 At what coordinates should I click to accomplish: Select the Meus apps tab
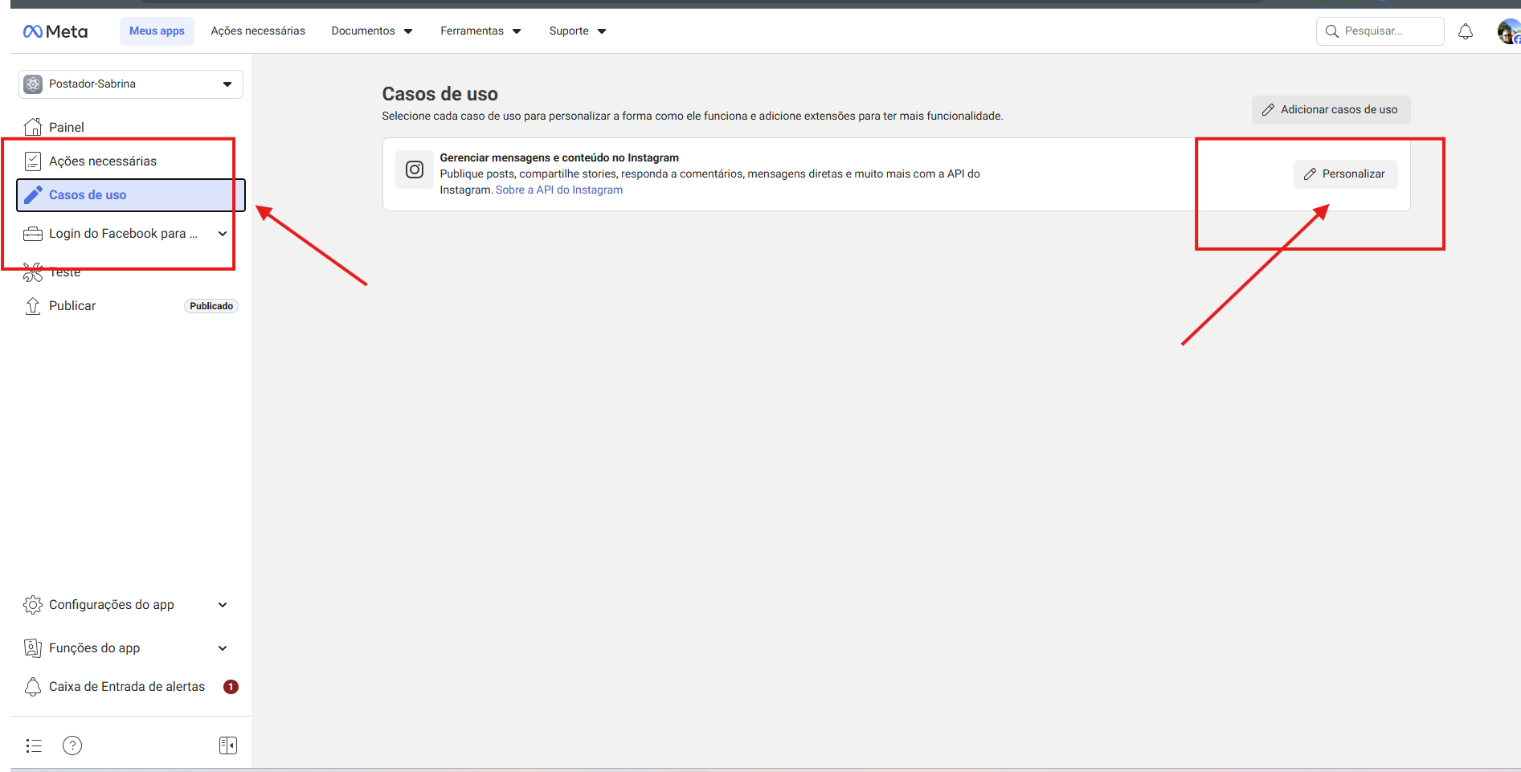click(x=157, y=31)
